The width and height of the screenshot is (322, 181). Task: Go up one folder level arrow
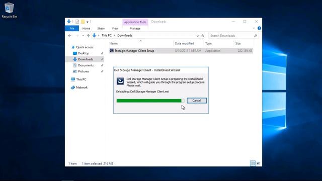88,36
